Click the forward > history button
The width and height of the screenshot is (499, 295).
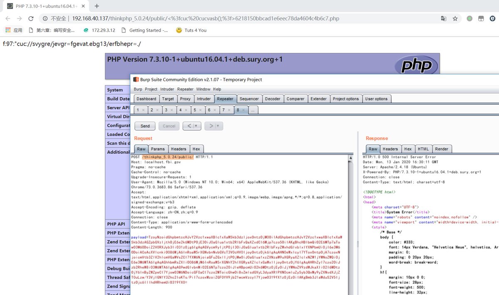click(x=211, y=126)
